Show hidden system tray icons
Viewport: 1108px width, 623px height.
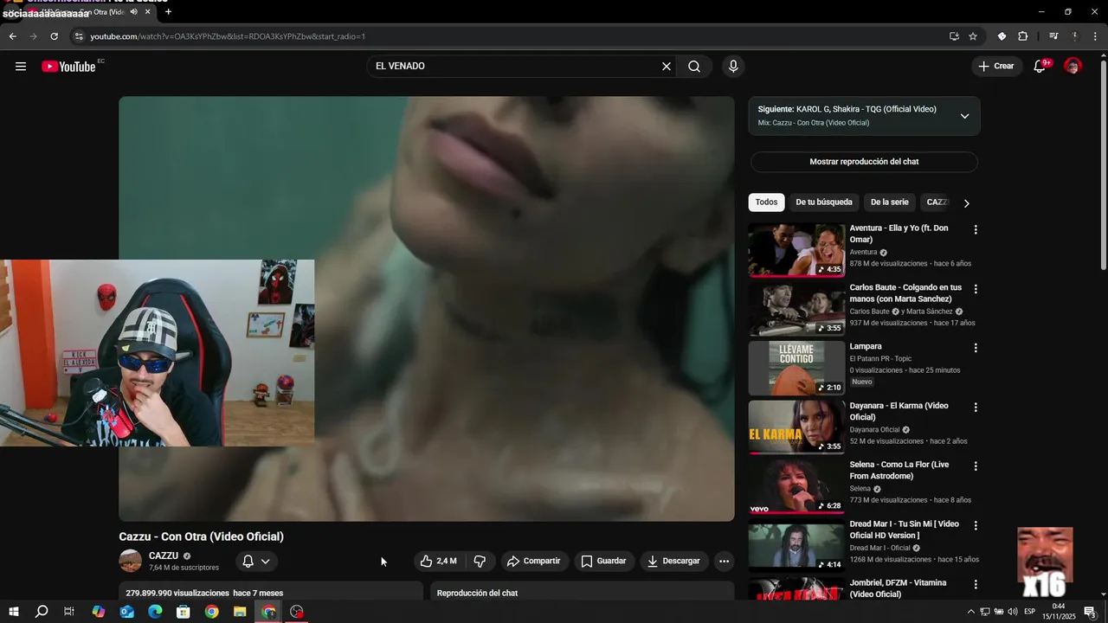(970, 612)
